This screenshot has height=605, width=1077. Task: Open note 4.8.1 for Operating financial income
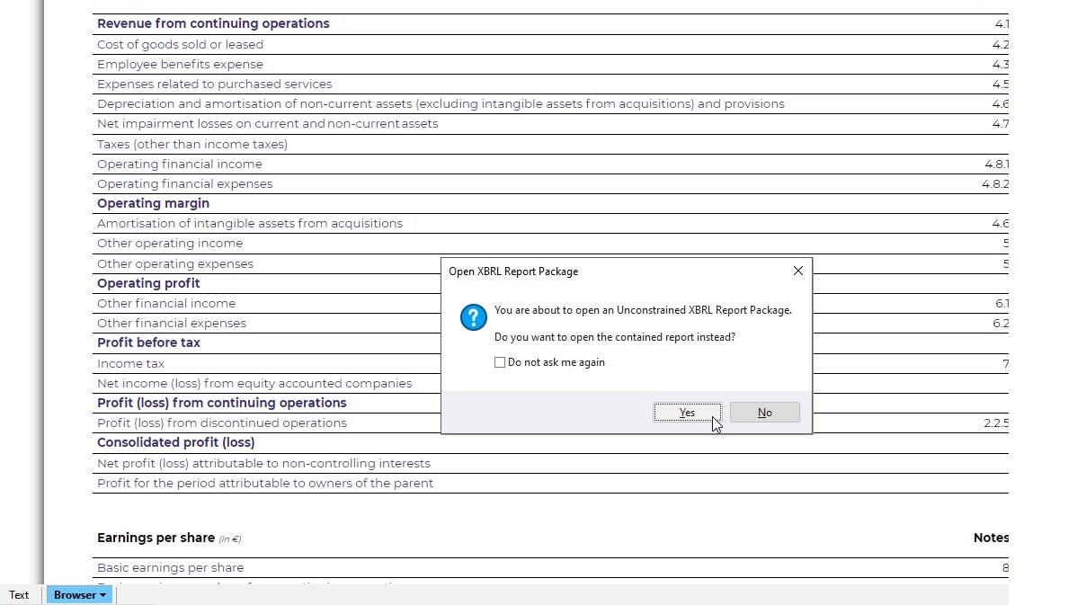point(996,164)
